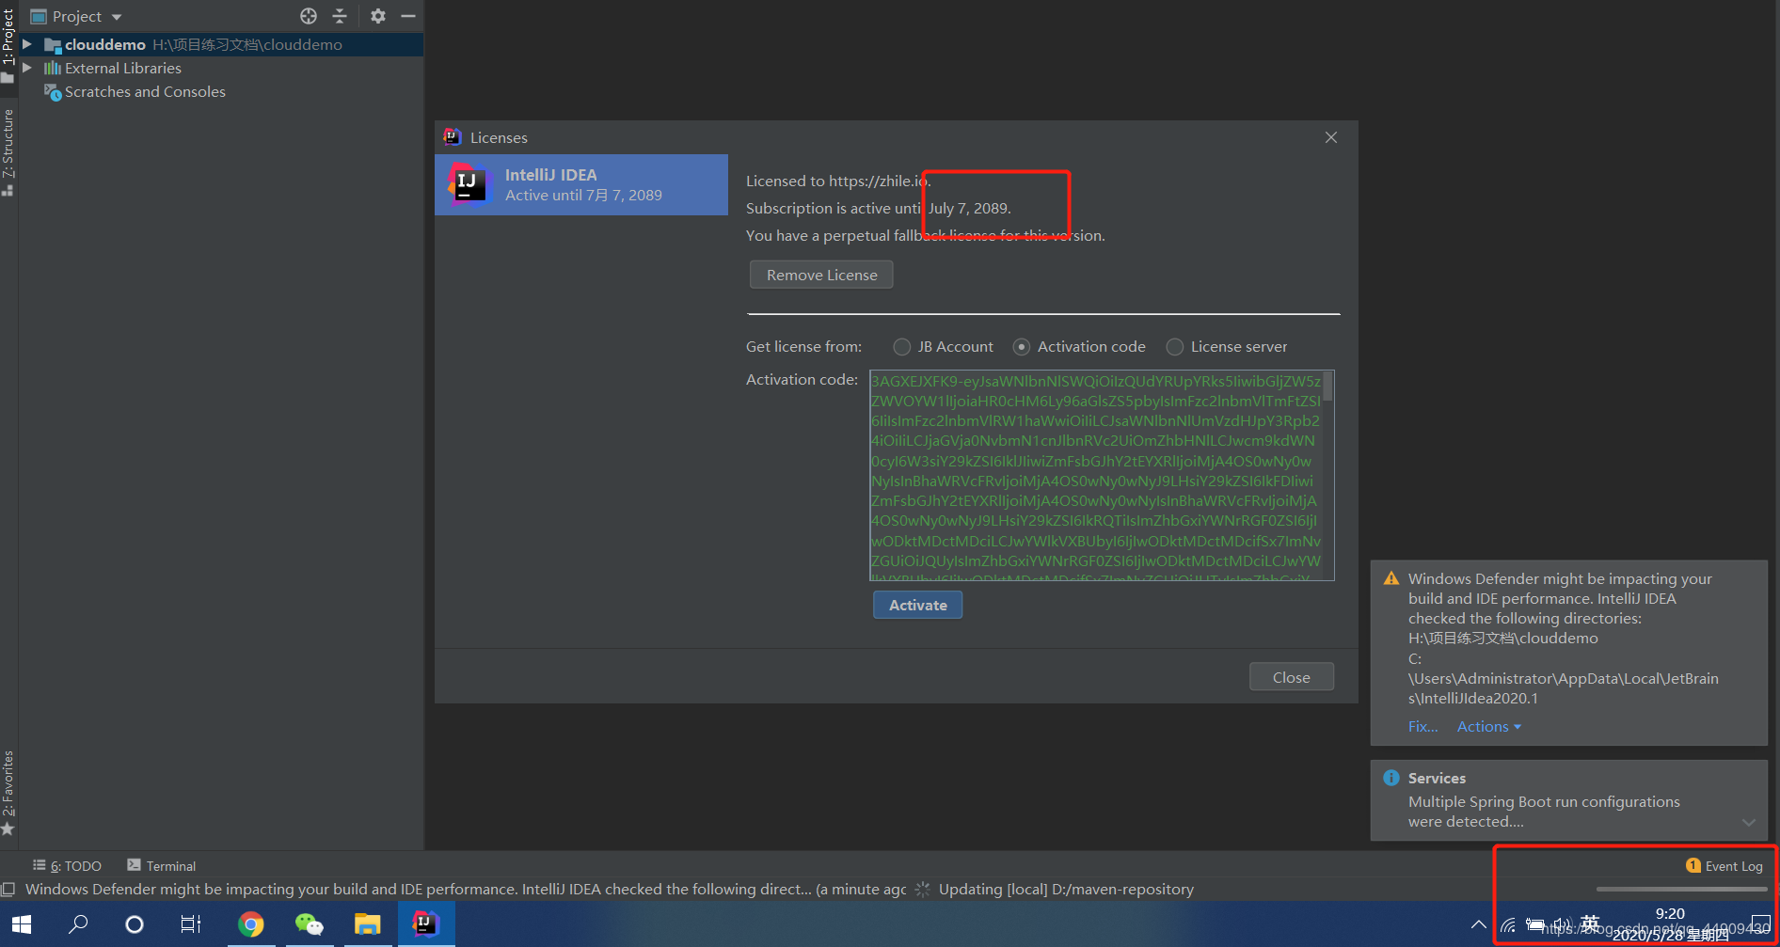Click inside the Activation code text area
1780x947 pixels.
[1095, 475]
